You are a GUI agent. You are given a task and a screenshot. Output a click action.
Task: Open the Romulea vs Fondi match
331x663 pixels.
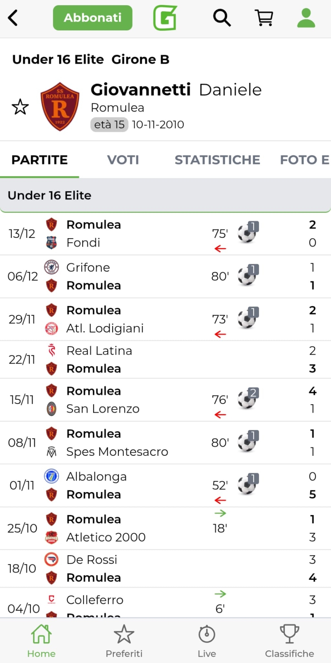click(138, 234)
